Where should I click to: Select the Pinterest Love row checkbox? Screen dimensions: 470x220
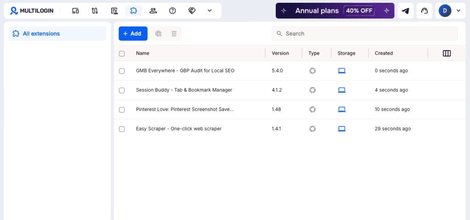(122, 110)
